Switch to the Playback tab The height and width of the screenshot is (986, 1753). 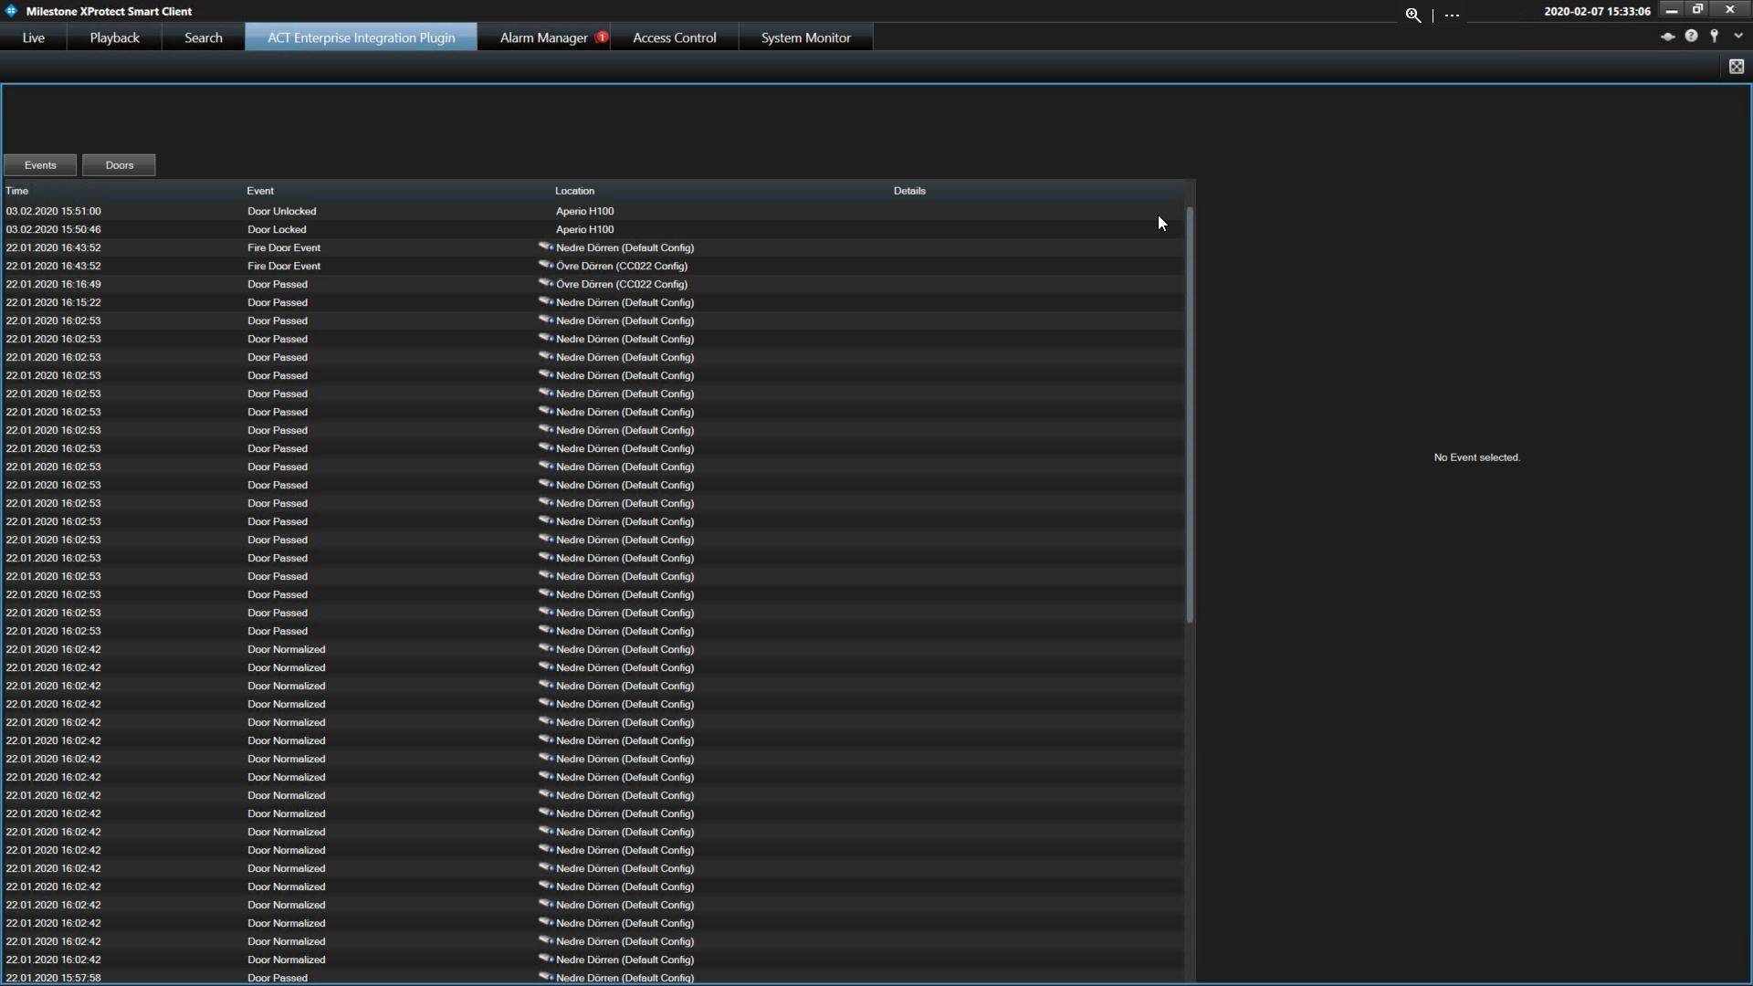(114, 37)
